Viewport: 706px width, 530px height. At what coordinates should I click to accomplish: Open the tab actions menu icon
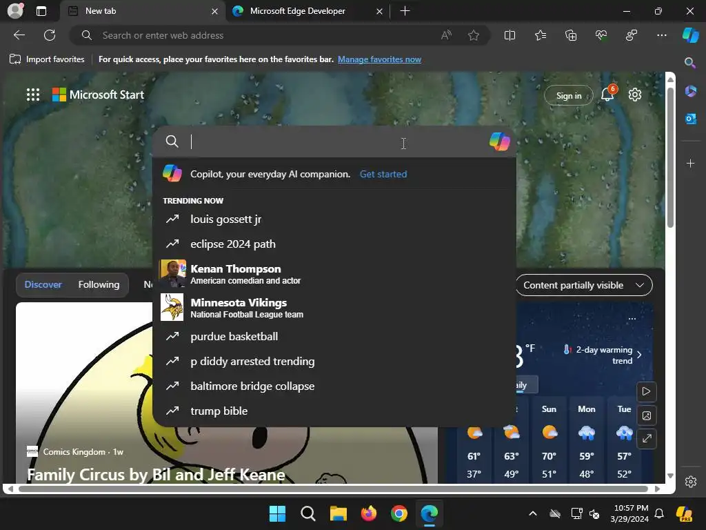pos(41,11)
